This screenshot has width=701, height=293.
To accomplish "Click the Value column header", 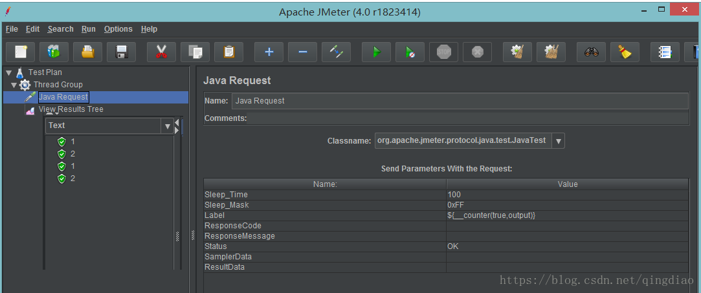I will coord(568,184).
